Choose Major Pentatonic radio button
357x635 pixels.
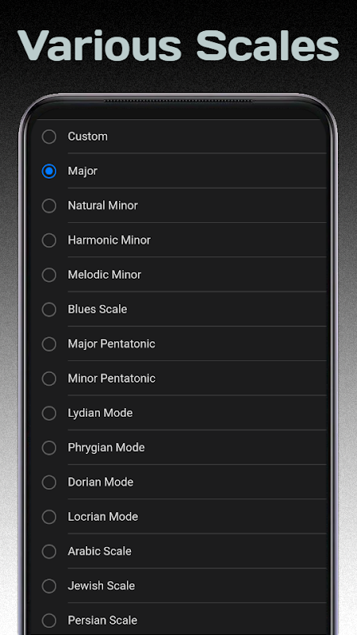pyautogui.click(x=49, y=344)
